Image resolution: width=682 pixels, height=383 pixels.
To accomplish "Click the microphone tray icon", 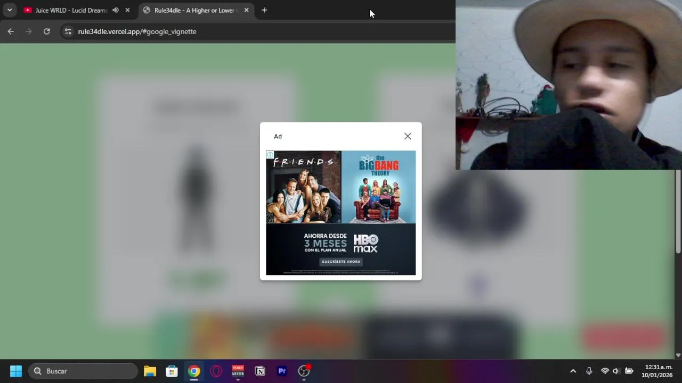I will (589, 371).
